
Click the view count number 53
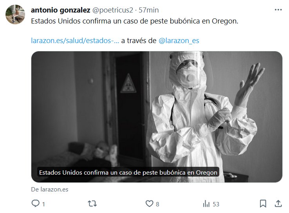(x=216, y=204)
